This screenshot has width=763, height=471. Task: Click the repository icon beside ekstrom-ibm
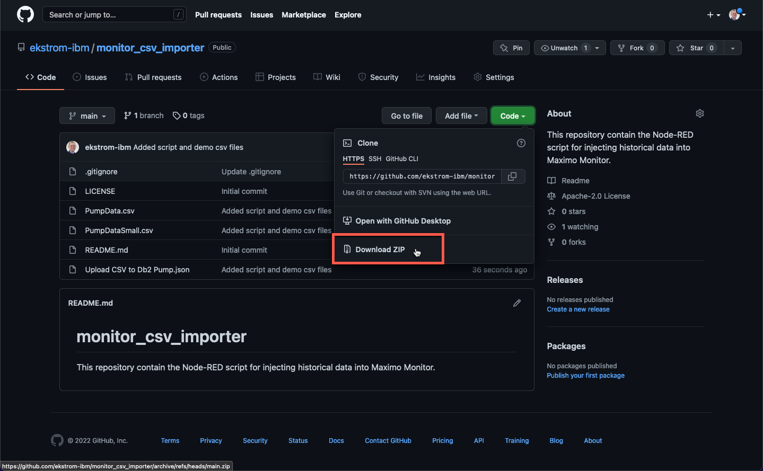(x=21, y=48)
